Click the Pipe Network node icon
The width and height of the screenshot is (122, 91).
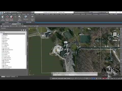(x=3, y=62)
